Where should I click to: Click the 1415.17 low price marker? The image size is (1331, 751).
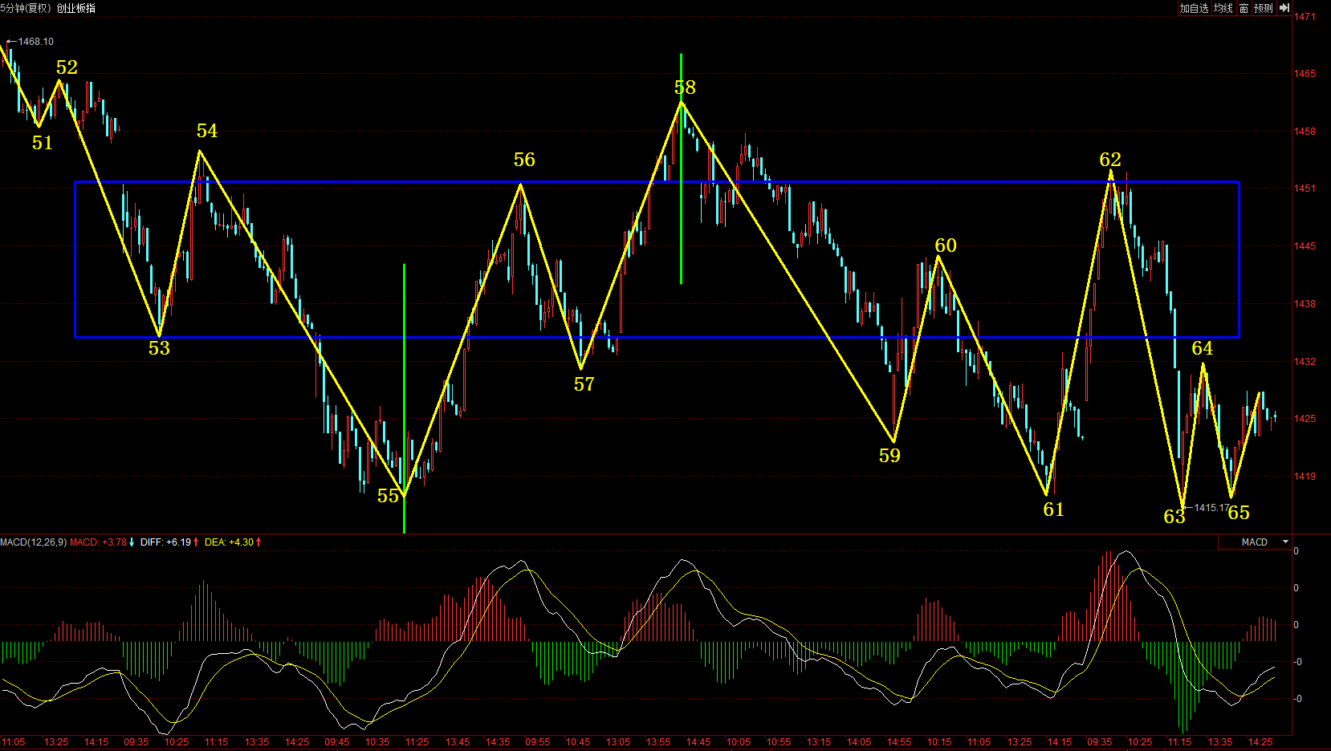[x=1211, y=508]
